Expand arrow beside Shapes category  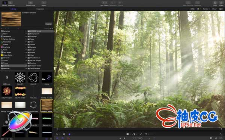26,44
